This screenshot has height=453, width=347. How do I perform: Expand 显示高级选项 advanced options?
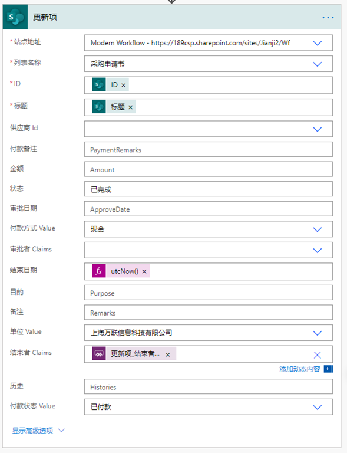[38, 431]
